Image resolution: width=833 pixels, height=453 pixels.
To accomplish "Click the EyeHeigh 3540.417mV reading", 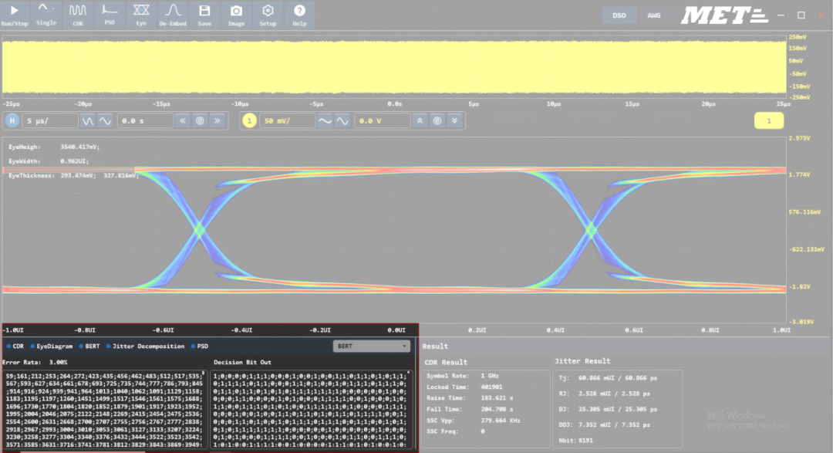I will click(54, 147).
